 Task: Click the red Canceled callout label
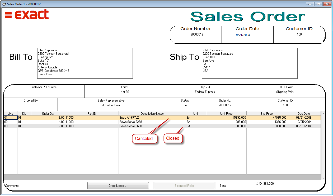pos(144,139)
